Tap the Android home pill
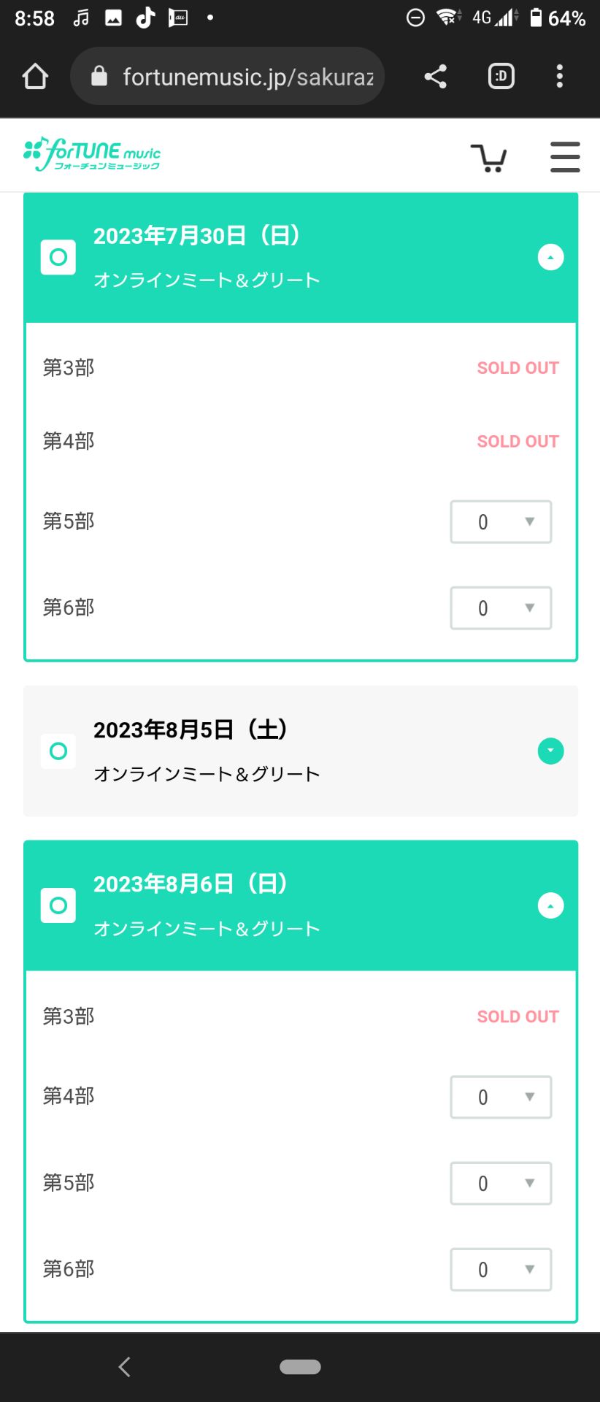Screen dimensions: 600x1402 pos(300,1367)
